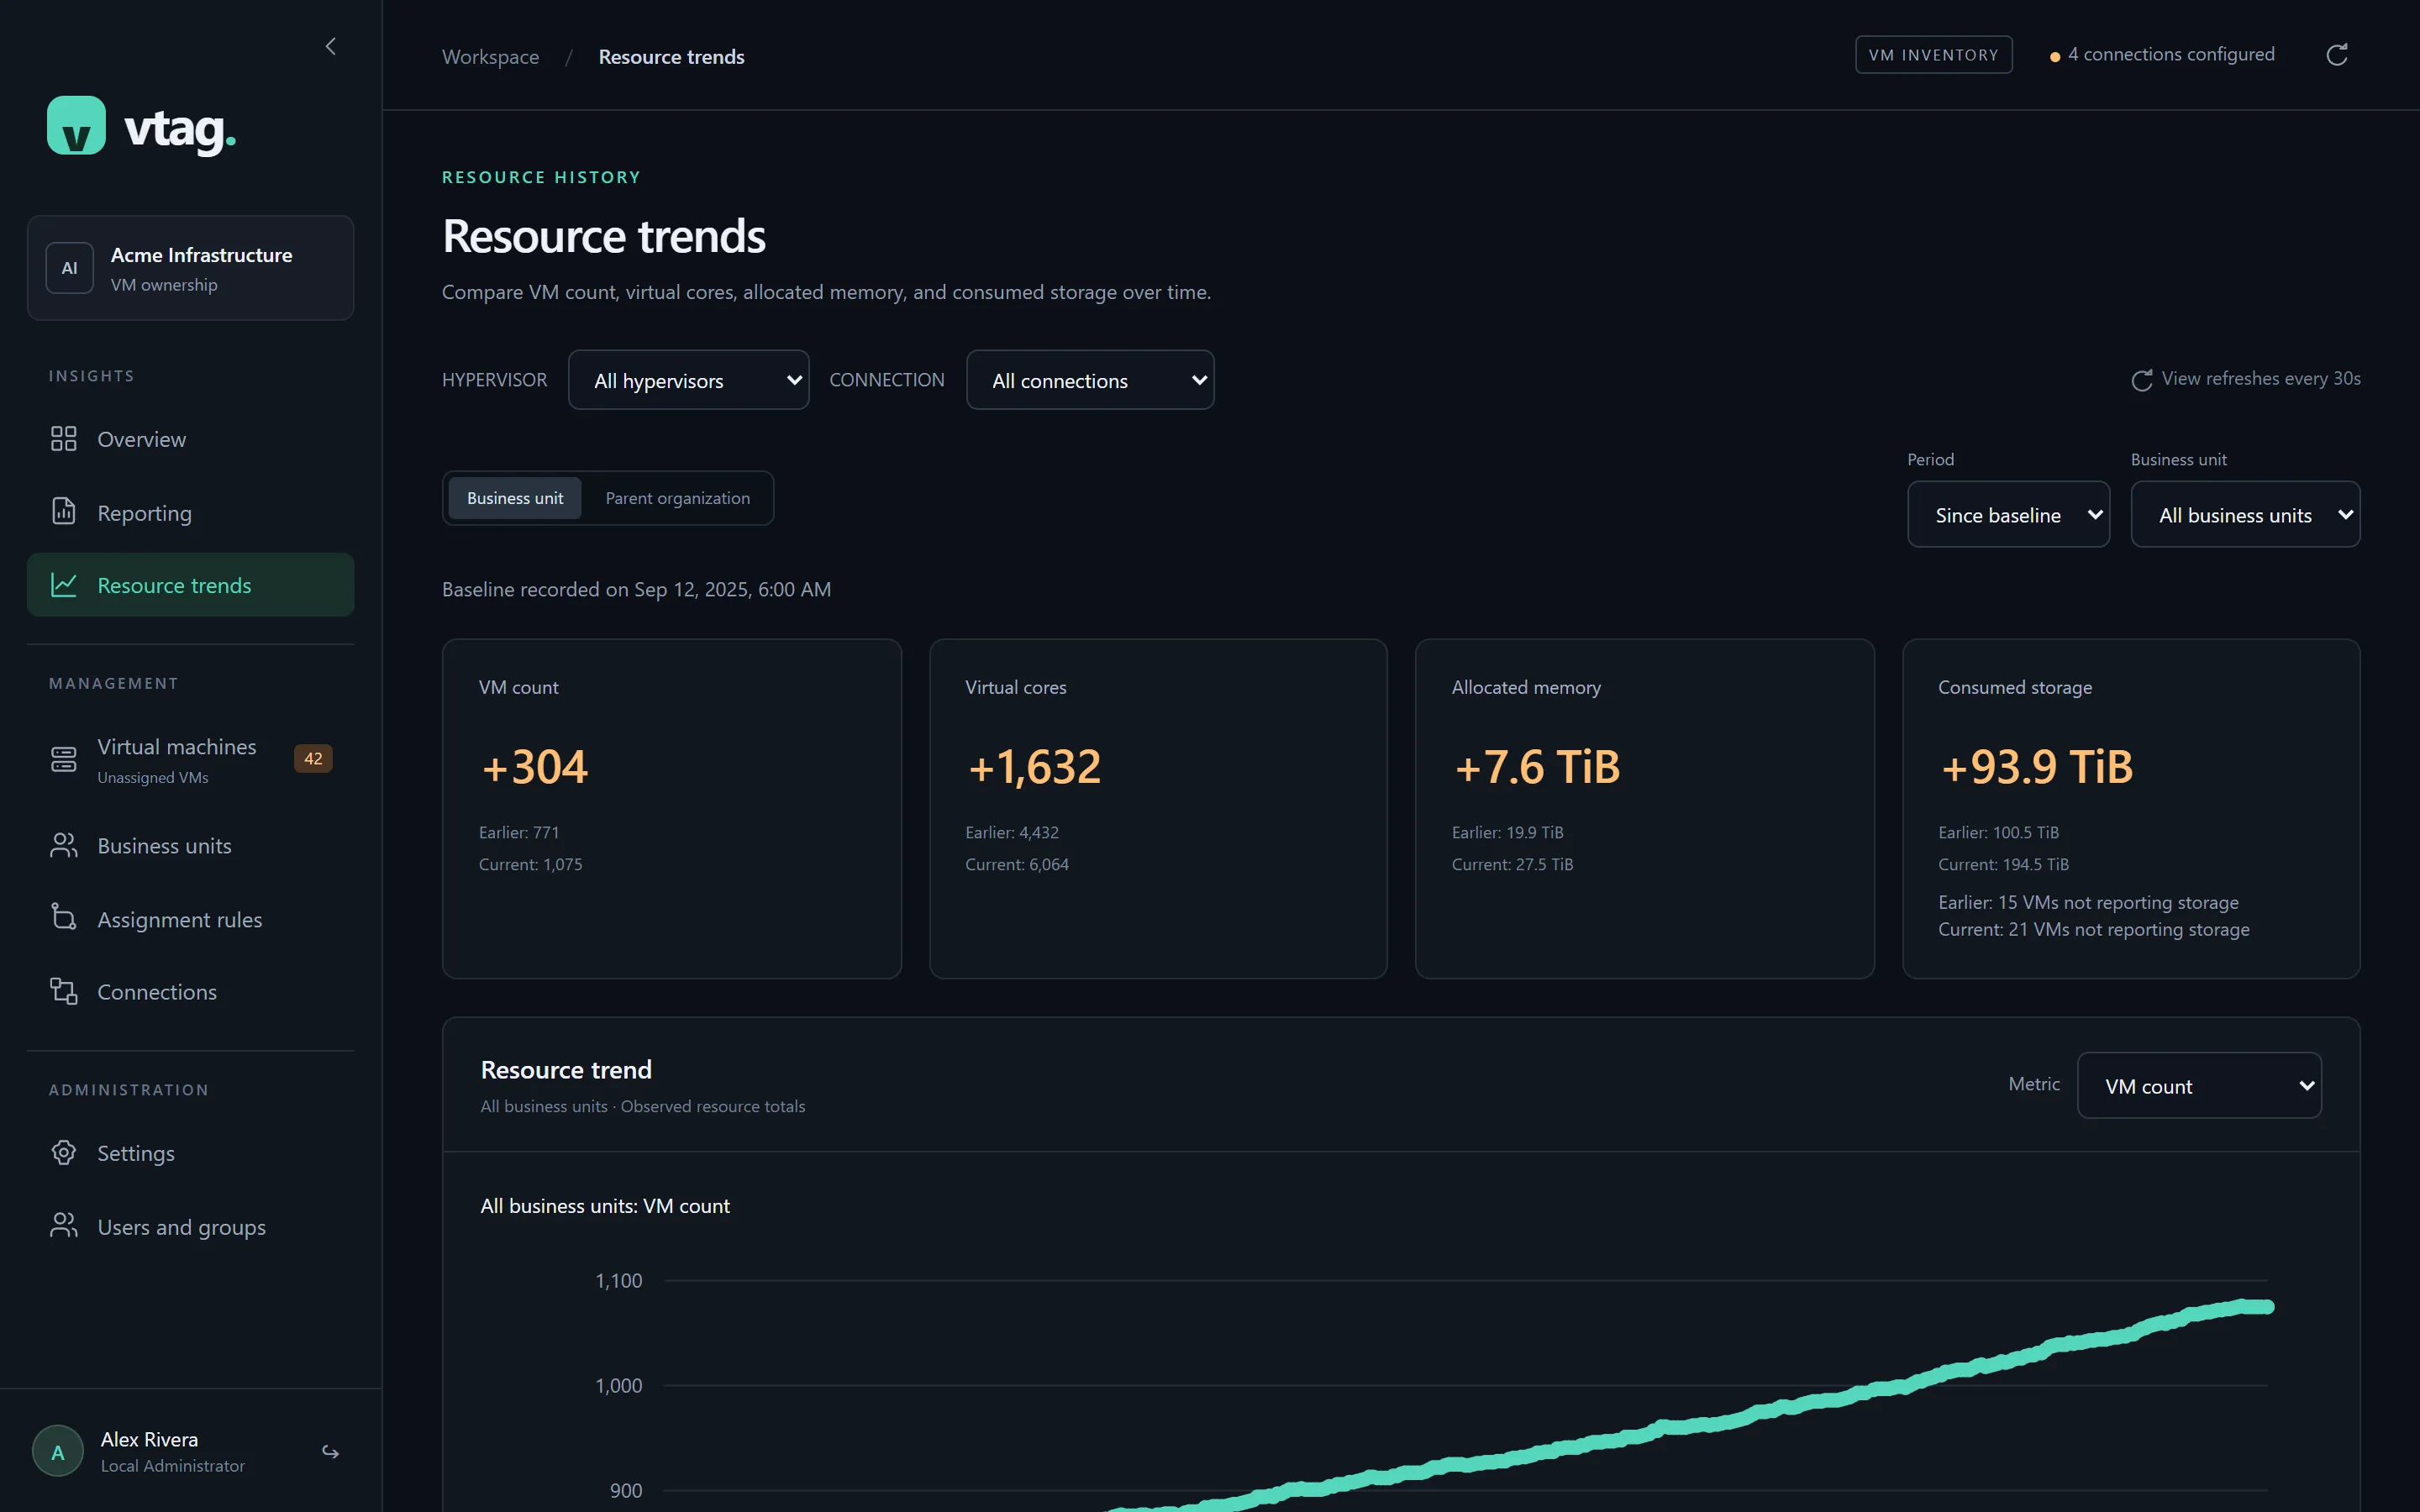
Task: Click the +7.6 TiB Allocated memory value
Action: [1536, 768]
